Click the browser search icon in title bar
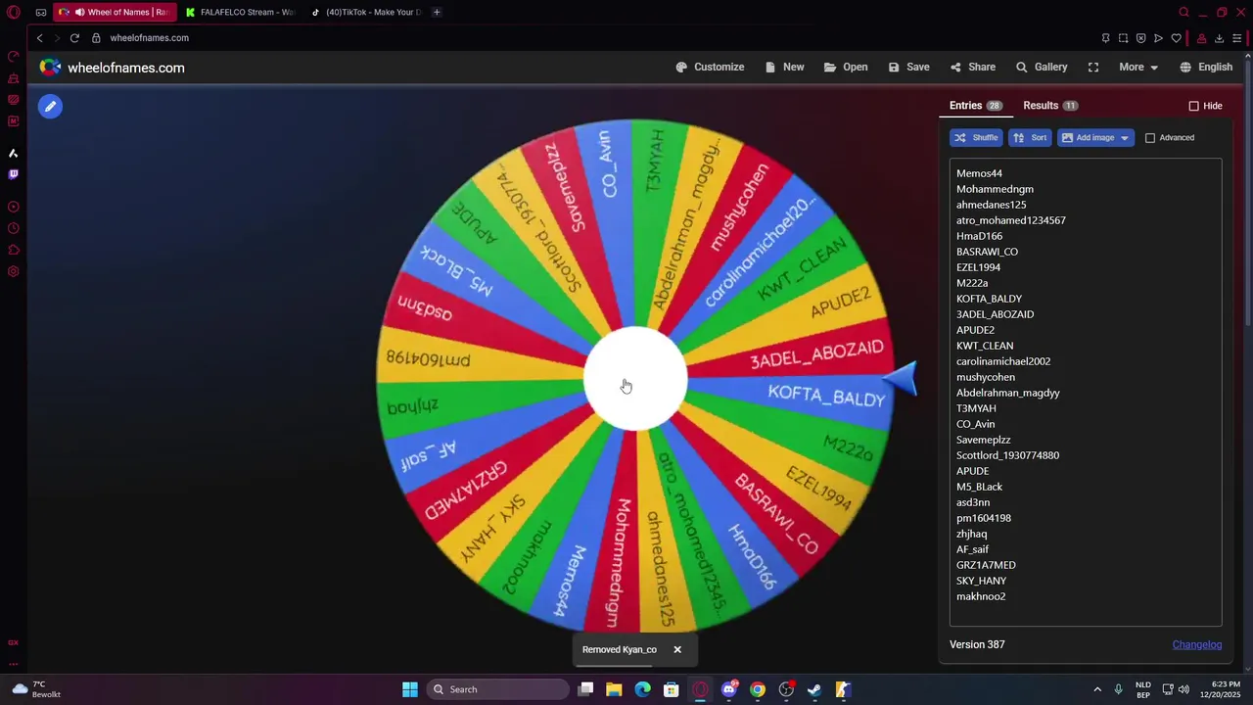The width and height of the screenshot is (1253, 705). coord(1183,12)
